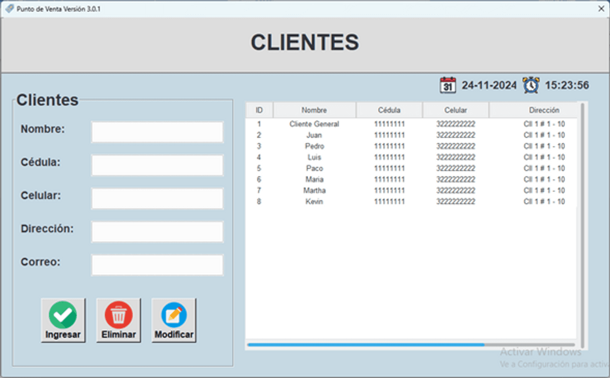Select the Cliente General row
The image size is (610, 378).
(x=314, y=124)
